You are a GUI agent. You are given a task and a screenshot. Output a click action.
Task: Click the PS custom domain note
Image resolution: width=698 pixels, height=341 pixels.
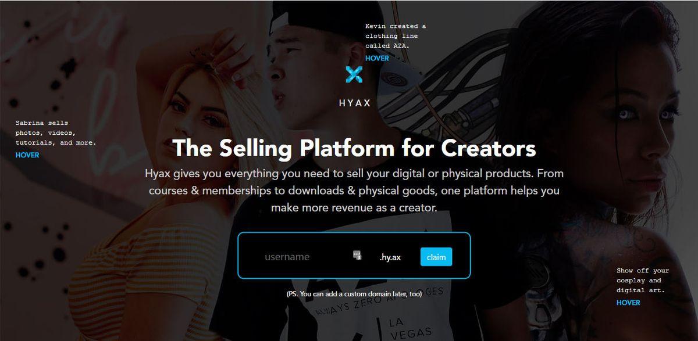click(x=354, y=294)
